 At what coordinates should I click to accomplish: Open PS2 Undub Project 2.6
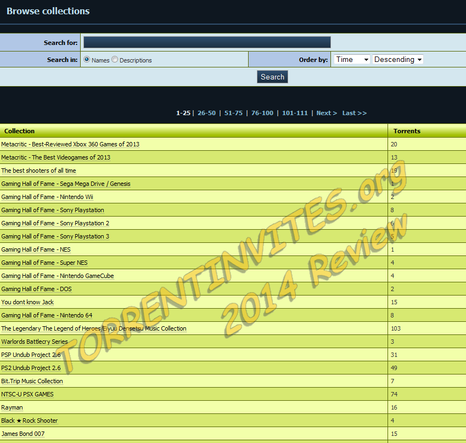[x=31, y=368]
